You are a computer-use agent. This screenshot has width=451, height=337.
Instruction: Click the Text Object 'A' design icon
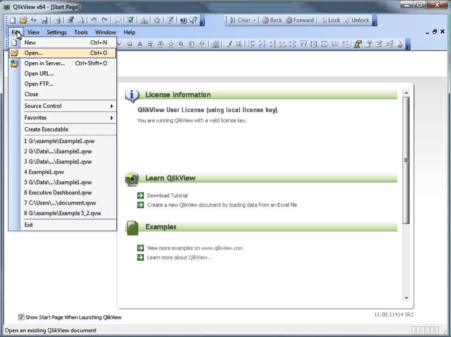[140, 44]
